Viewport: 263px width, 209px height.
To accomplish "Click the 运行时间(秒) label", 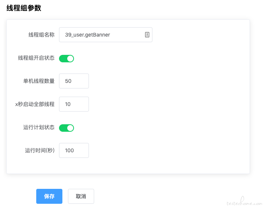I will (x=40, y=150).
